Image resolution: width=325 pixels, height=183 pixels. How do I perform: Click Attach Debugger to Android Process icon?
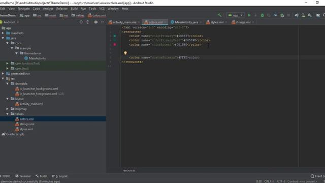282,15
